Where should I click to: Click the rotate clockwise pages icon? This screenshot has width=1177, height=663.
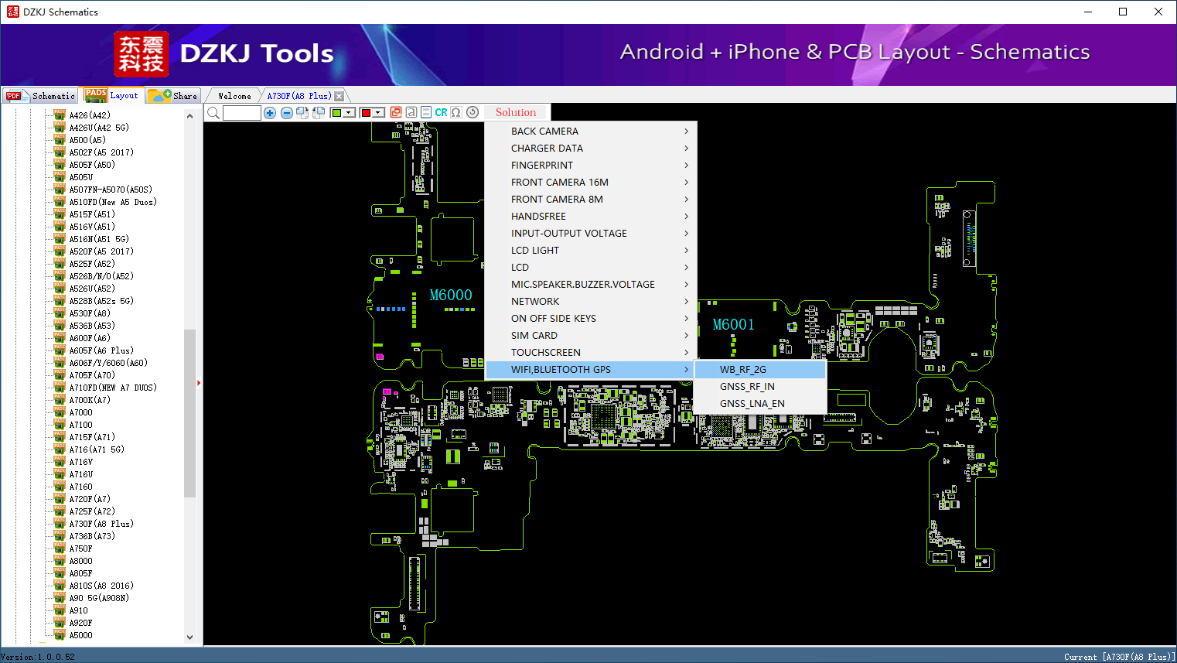click(302, 113)
